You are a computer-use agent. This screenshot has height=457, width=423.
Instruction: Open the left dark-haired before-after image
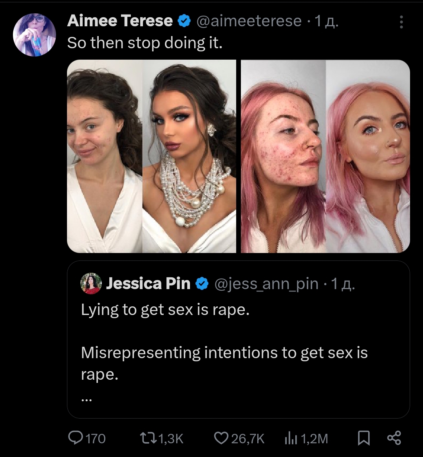pyautogui.click(x=152, y=156)
